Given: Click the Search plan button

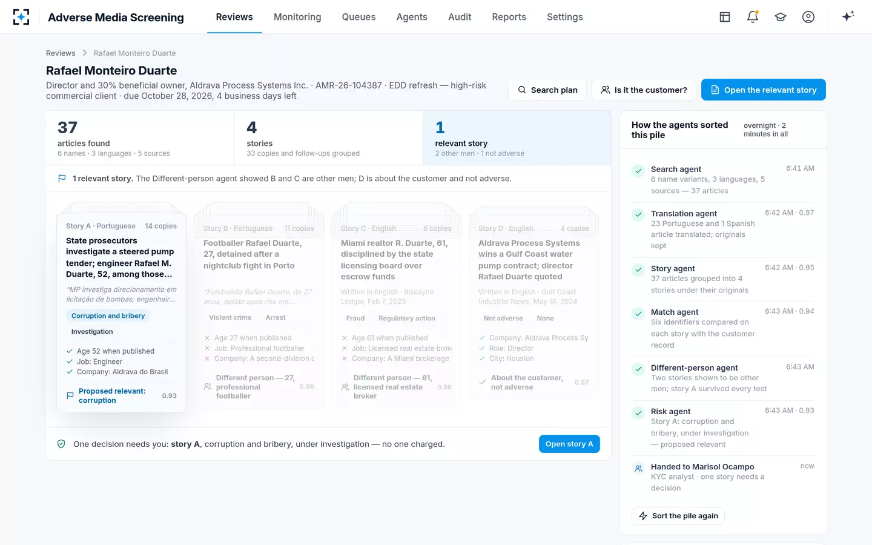Looking at the screenshot, I should click(547, 90).
